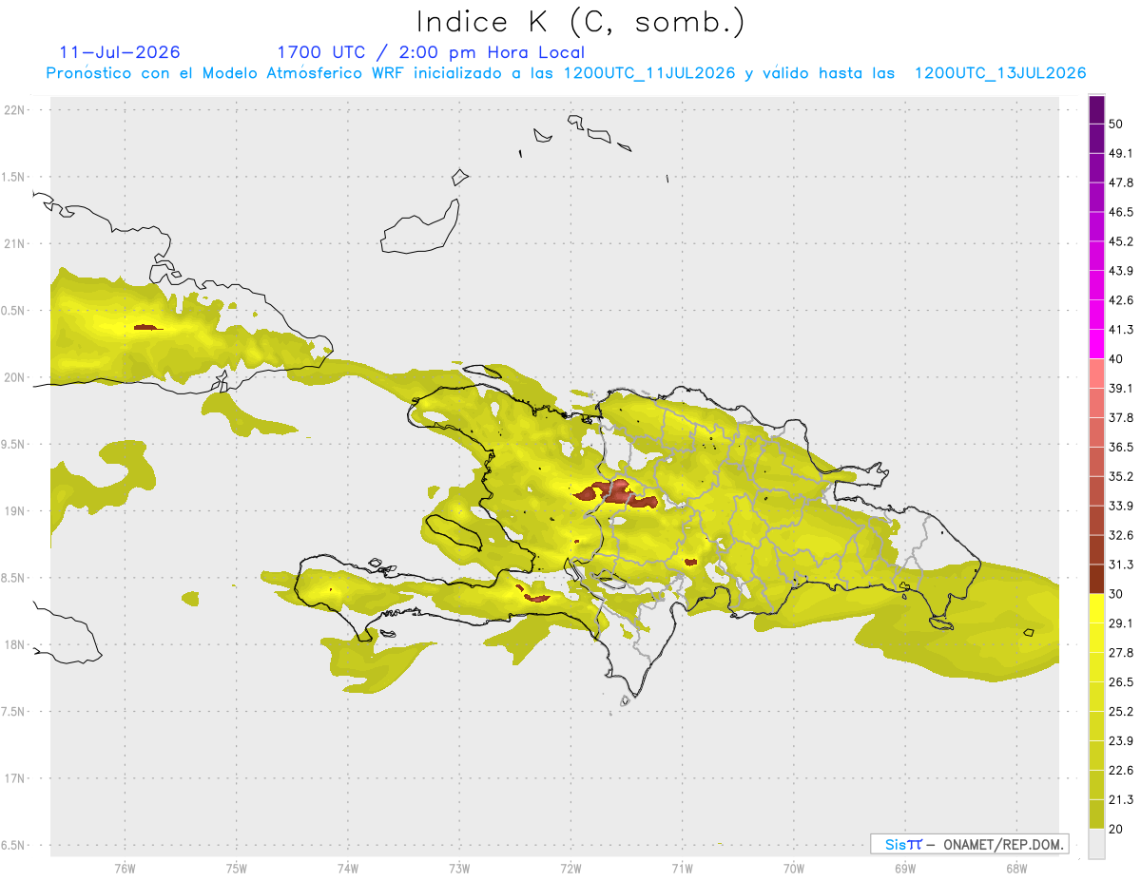Select the gray swatch below the 20 label
1141x881 pixels.
1096,844
